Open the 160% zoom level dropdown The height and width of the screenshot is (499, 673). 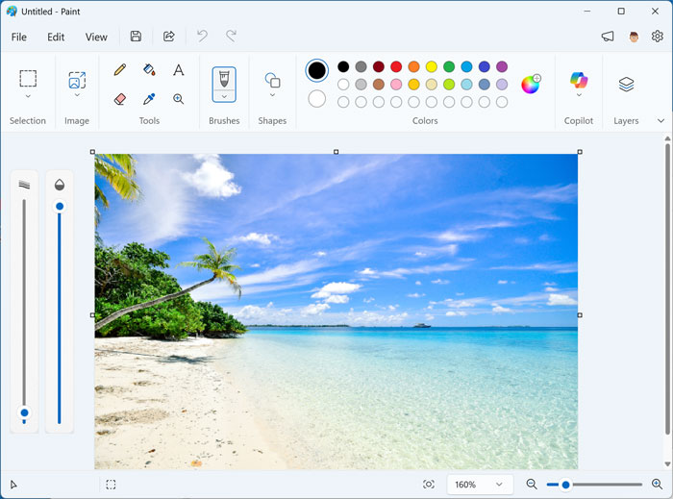[x=480, y=485]
